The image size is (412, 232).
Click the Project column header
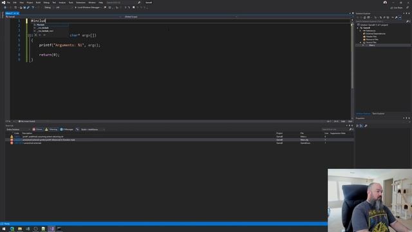coord(279,133)
